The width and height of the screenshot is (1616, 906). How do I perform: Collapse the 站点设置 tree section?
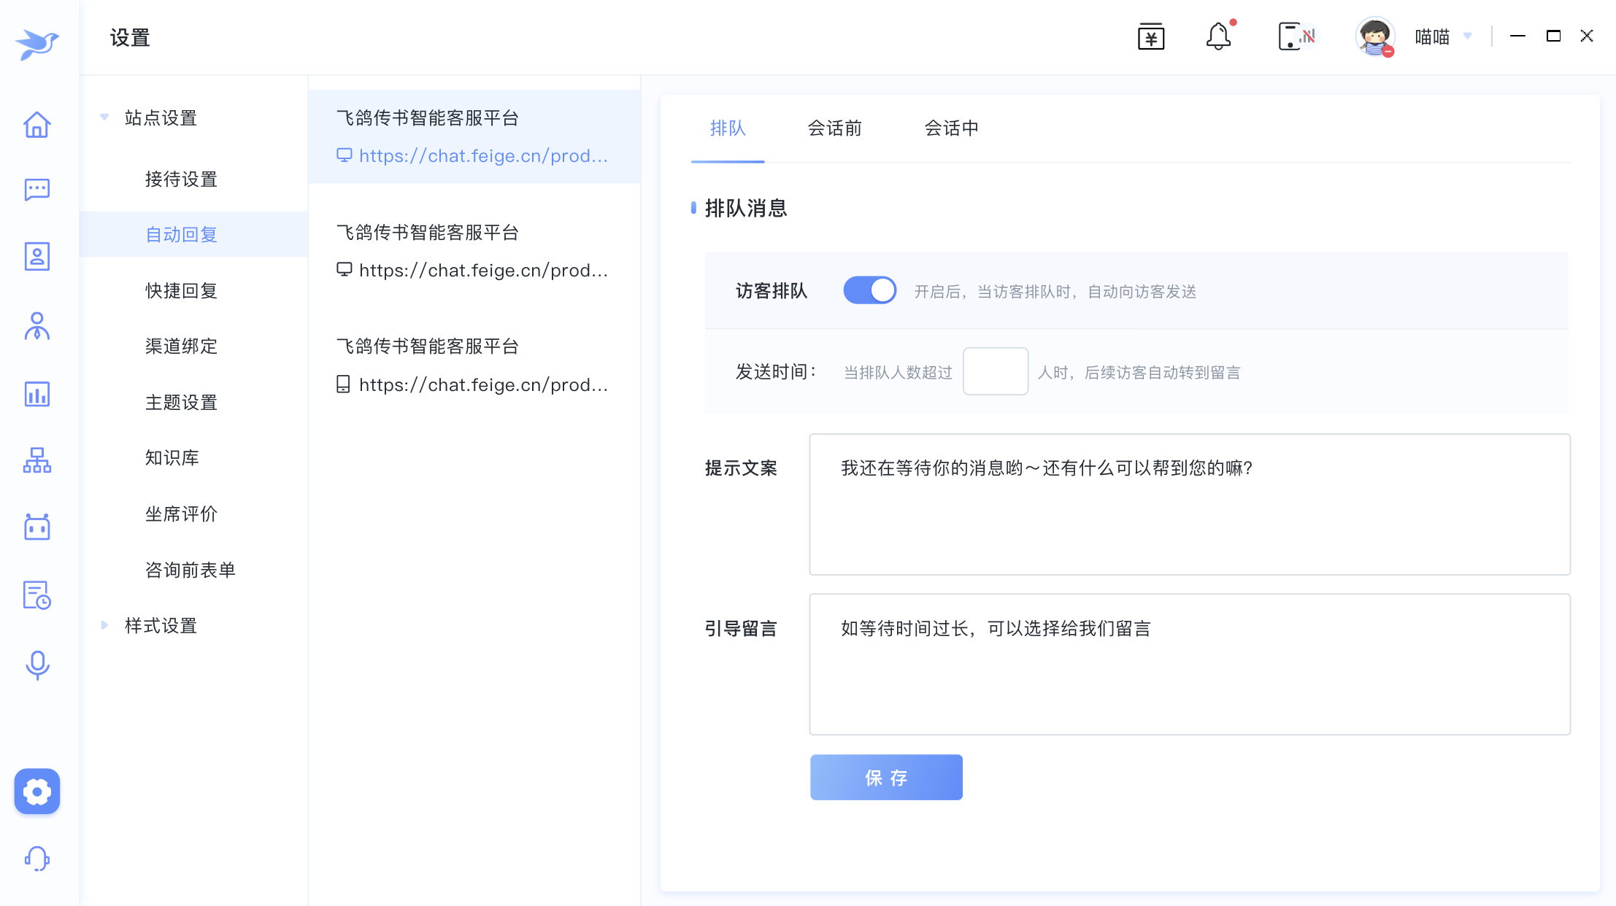[x=104, y=117]
